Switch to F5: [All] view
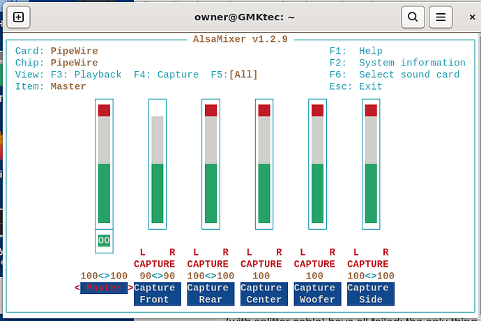Screen dimensions: 481x321 coord(234,75)
